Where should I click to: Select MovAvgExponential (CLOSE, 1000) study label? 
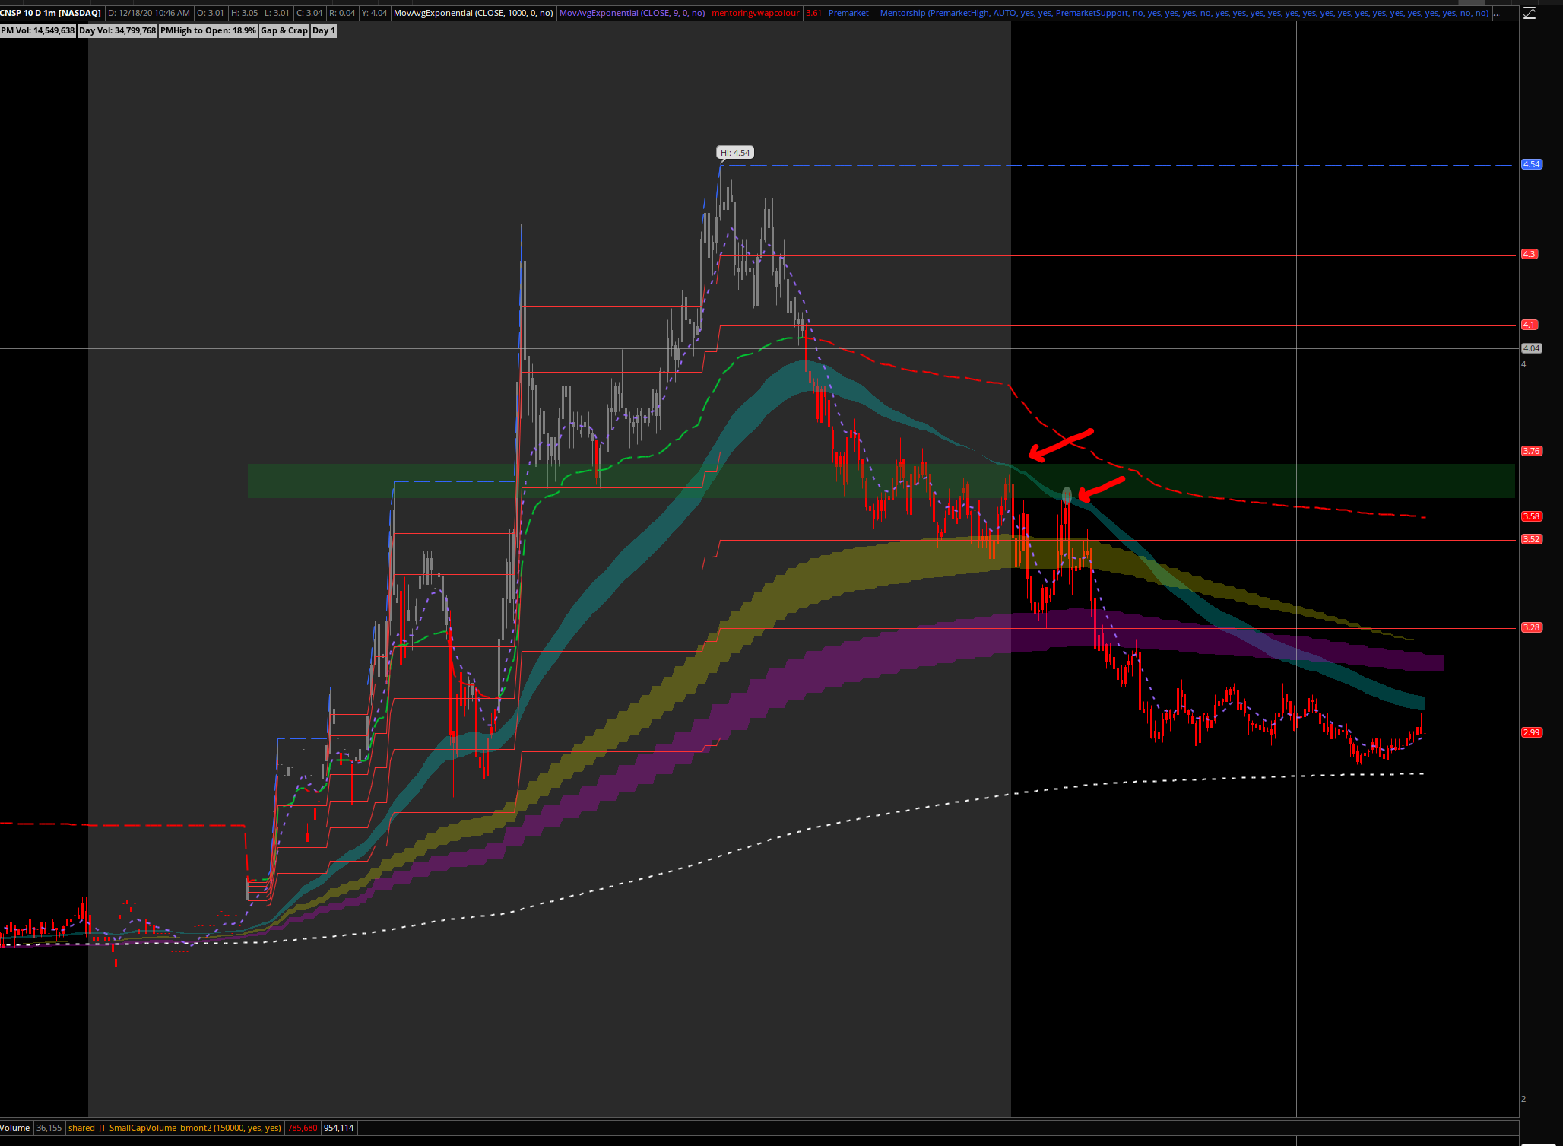[x=473, y=13]
